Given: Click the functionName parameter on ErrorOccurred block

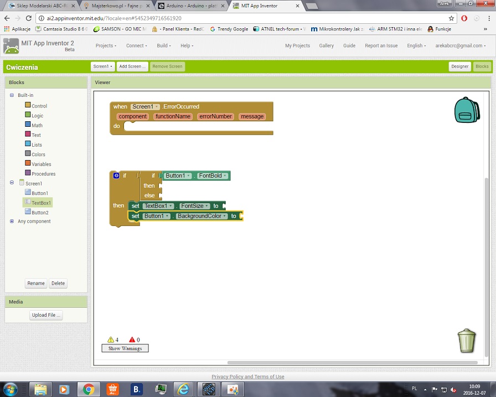Looking at the screenshot, I should click(x=173, y=116).
